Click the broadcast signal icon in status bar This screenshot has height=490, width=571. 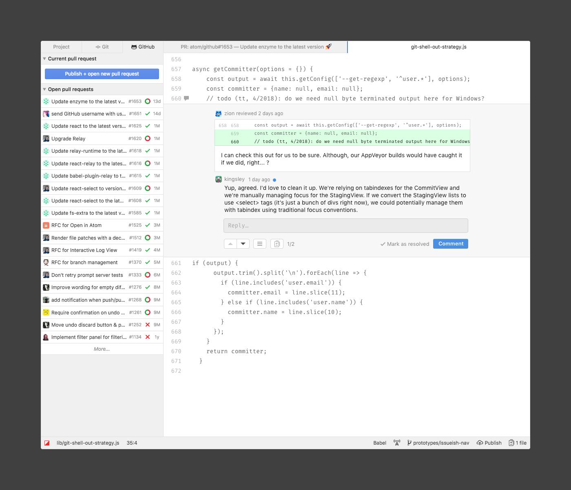click(397, 443)
